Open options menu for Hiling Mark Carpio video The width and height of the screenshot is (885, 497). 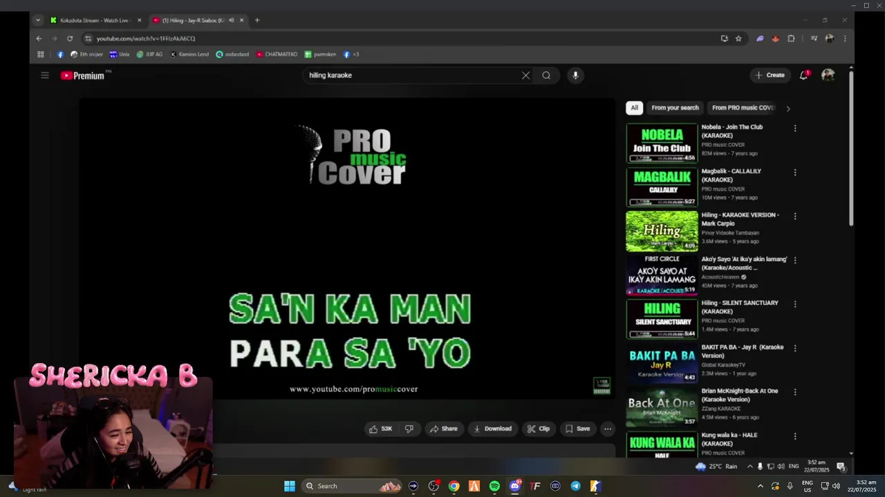tap(795, 216)
